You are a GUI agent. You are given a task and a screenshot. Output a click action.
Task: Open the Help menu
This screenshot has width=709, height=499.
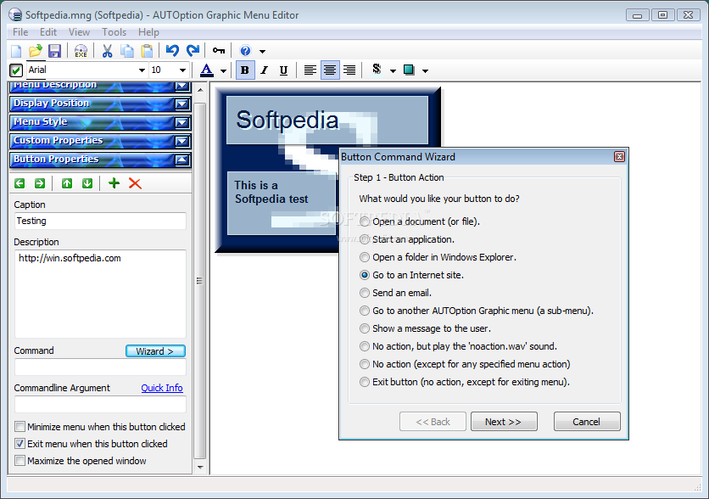[148, 32]
